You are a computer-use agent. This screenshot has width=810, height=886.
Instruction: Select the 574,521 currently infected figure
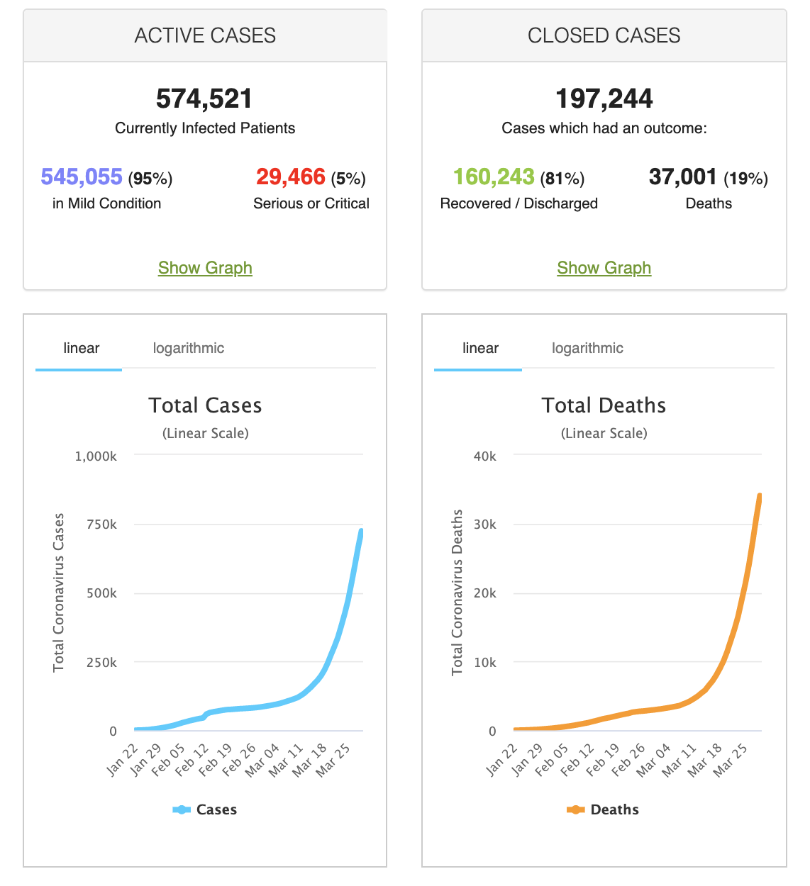(205, 99)
